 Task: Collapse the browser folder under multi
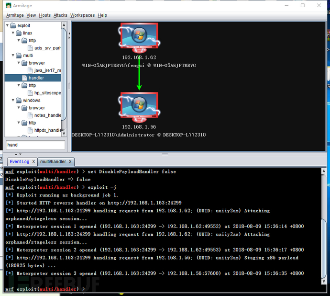point(19,63)
